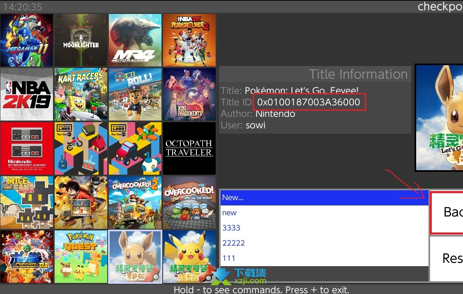Viewport: 463px width, 294px height.
Task: Select the Let's Go Eevee grid icon
Action: tap(135, 257)
